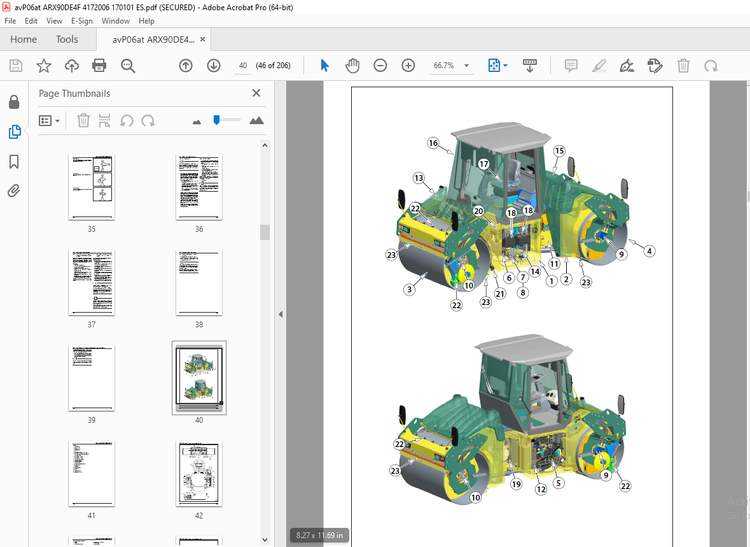The width and height of the screenshot is (750, 547).
Task: Expand fit page options dropdown arrow
Action: click(x=506, y=66)
